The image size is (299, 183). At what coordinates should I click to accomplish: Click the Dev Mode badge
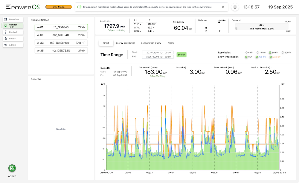[x=59, y=7]
